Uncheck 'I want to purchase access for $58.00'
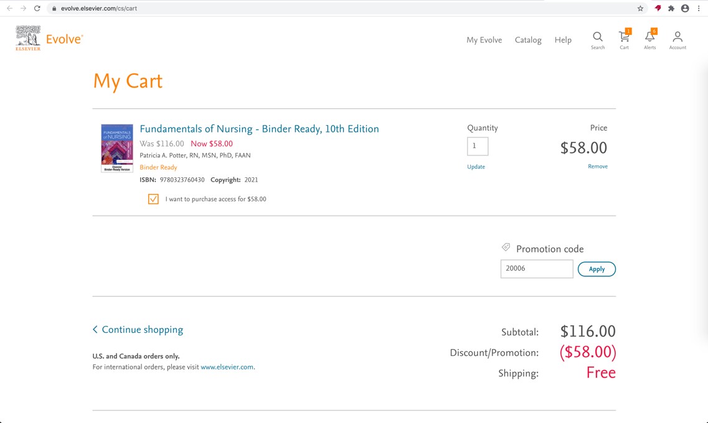 click(x=153, y=198)
